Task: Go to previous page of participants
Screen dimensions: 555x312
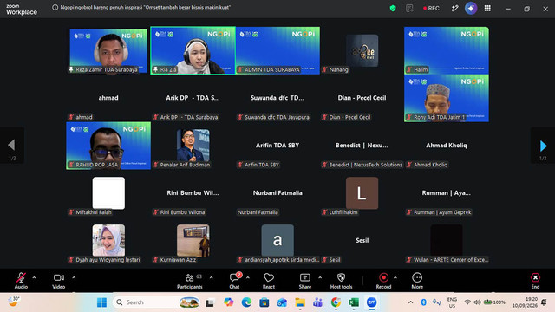Action: pos(11,146)
